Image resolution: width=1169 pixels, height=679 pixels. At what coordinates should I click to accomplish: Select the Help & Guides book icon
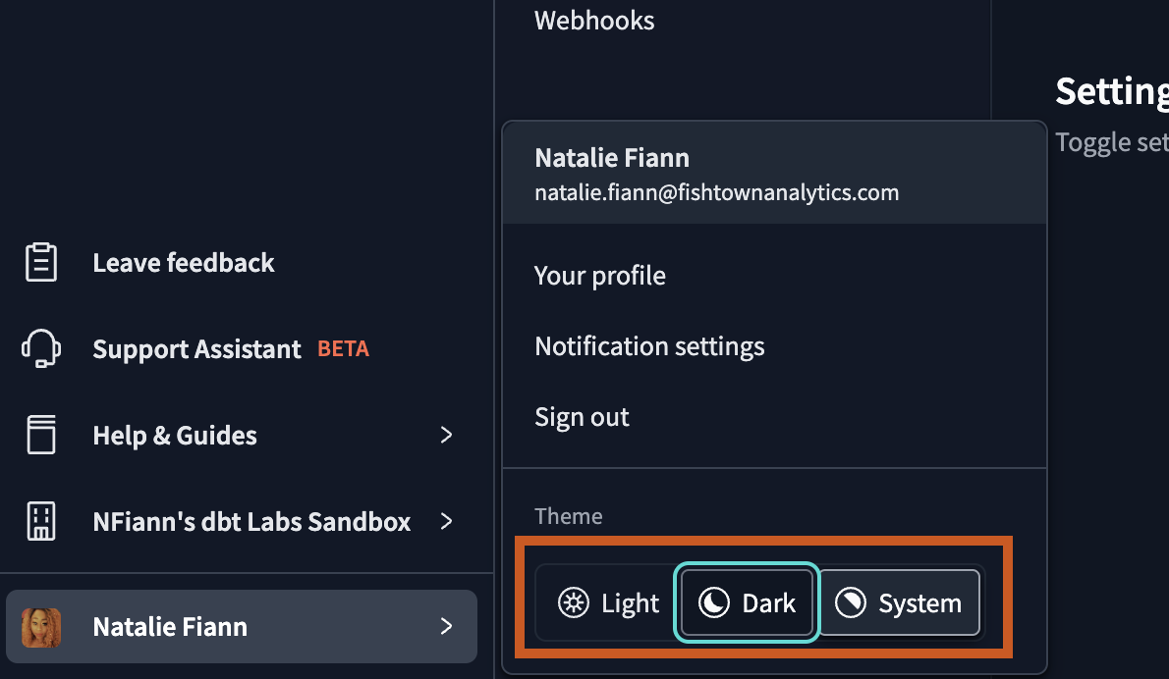(40, 435)
